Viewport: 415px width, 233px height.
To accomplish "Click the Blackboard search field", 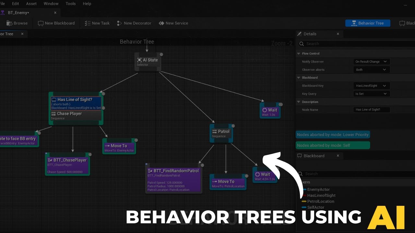I will pyautogui.click(x=357, y=174).
